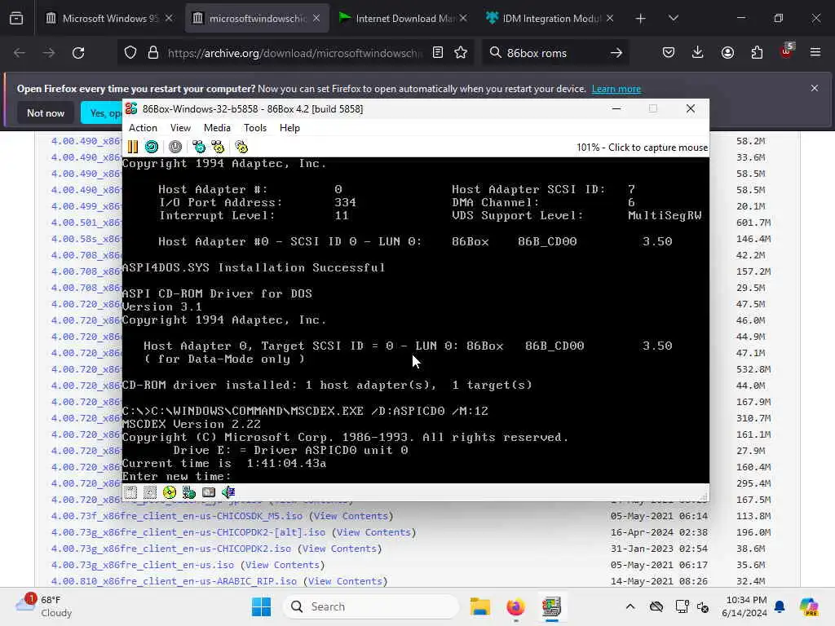Open 86Box settings toolbar icon
The image size is (835, 626).
241,147
